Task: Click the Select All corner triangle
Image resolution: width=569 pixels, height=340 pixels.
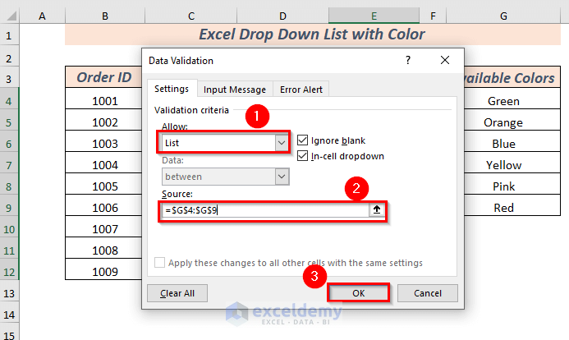Action: (x=11, y=16)
